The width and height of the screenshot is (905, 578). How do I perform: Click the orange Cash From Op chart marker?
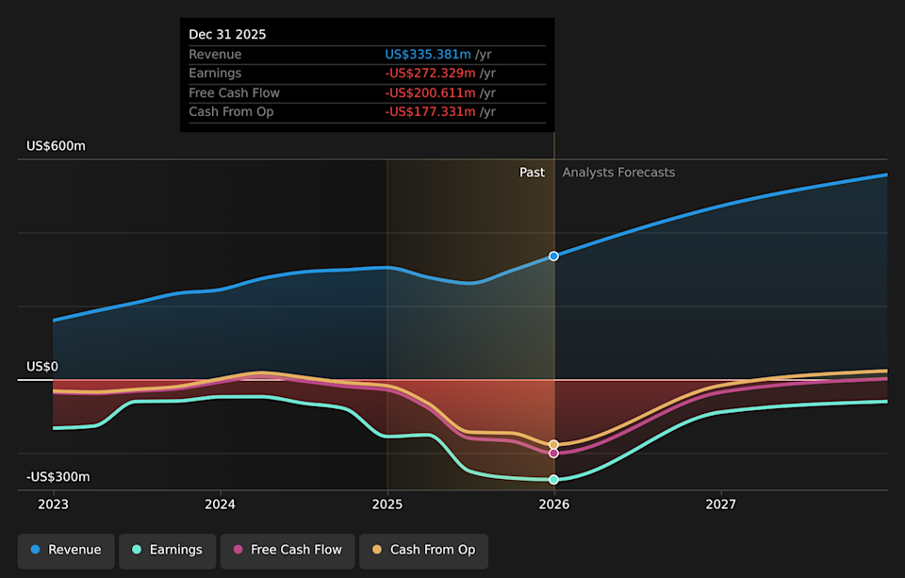553,443
